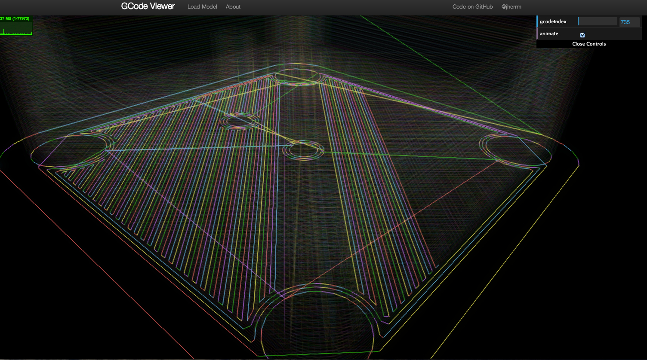The width and height of the screenshot is (647, 360).
Task: Collapse panel with Close Controls button
Action: [588, 44]
